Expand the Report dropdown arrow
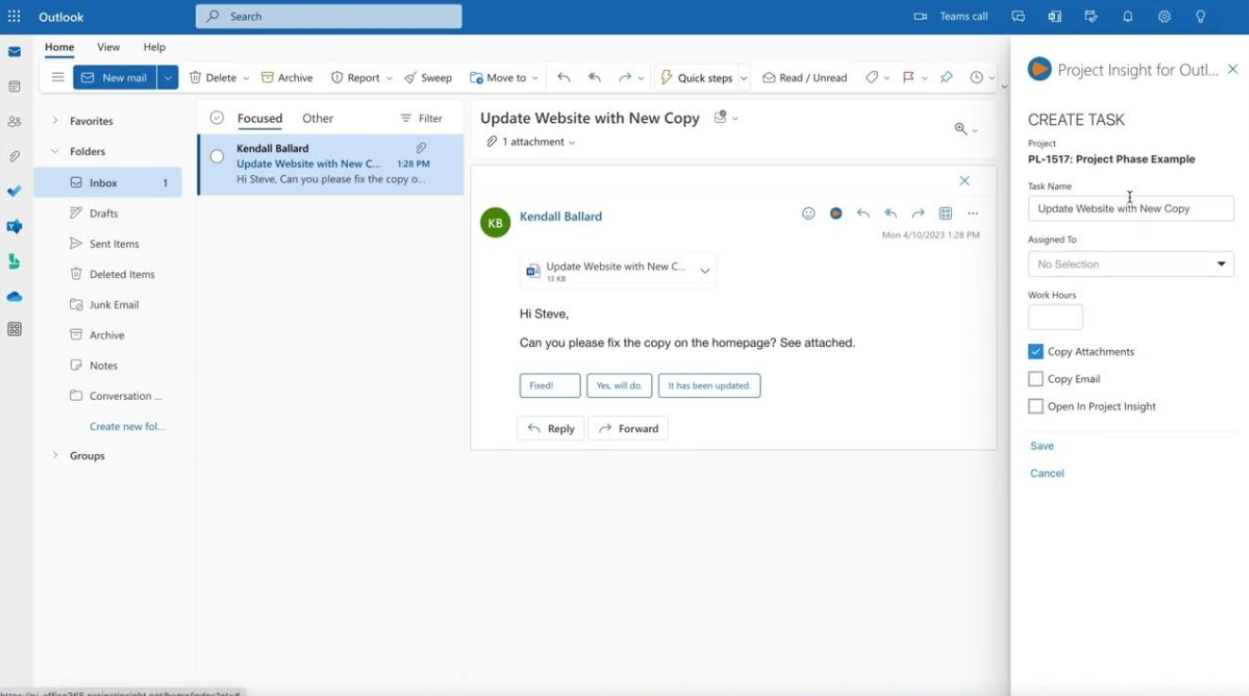This screenshot has width=1249, height=696. tap(389, 78)
